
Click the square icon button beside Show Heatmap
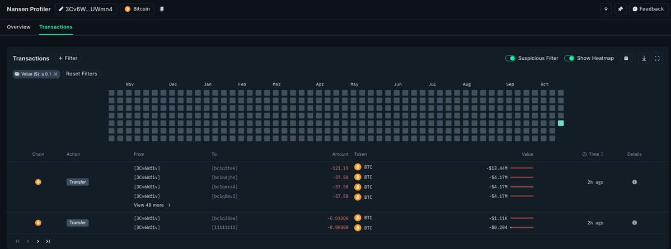click(x=626, y=58)
